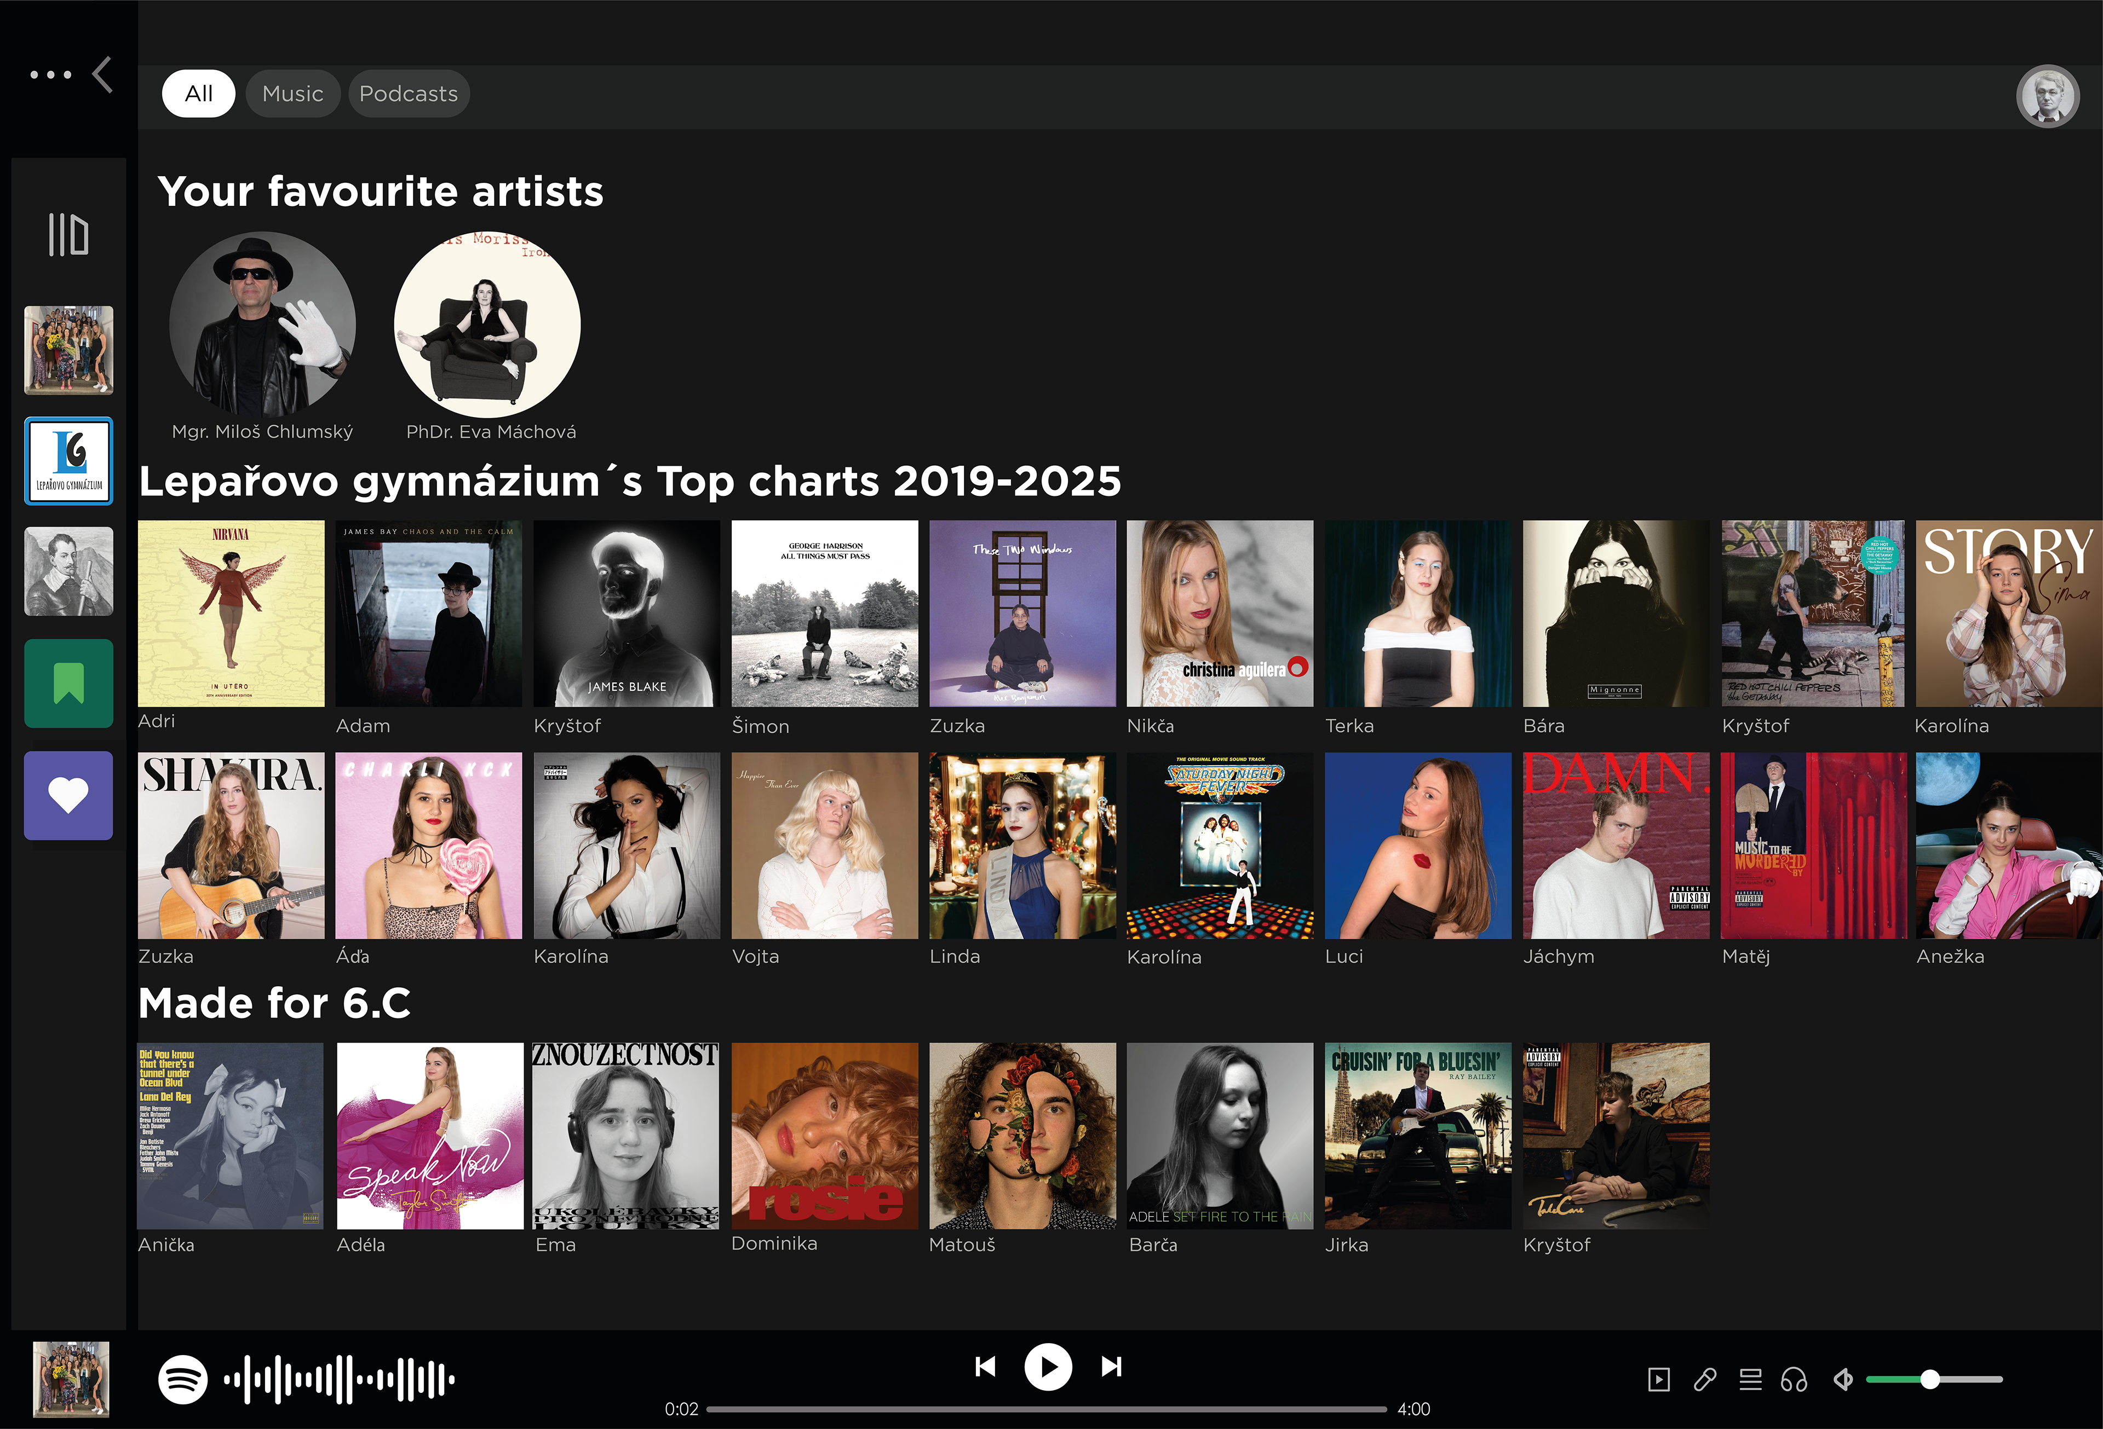Image resolution: width=2103 pixels, height=1429 pixels.
Task: Open the Nirvana In Utero cover by Adri
Action: tap(231, 613)
